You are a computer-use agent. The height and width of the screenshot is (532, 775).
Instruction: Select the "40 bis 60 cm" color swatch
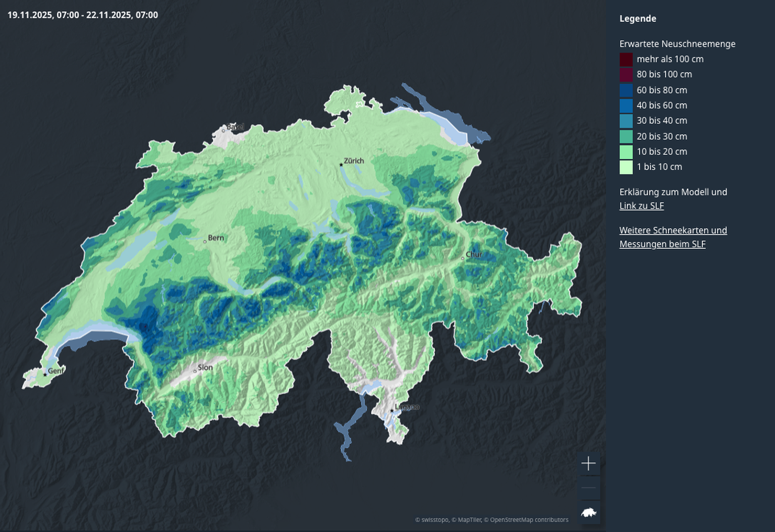coord(626,106)
